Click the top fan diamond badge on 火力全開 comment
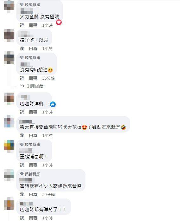180x221 pixels. coord(22,4)
